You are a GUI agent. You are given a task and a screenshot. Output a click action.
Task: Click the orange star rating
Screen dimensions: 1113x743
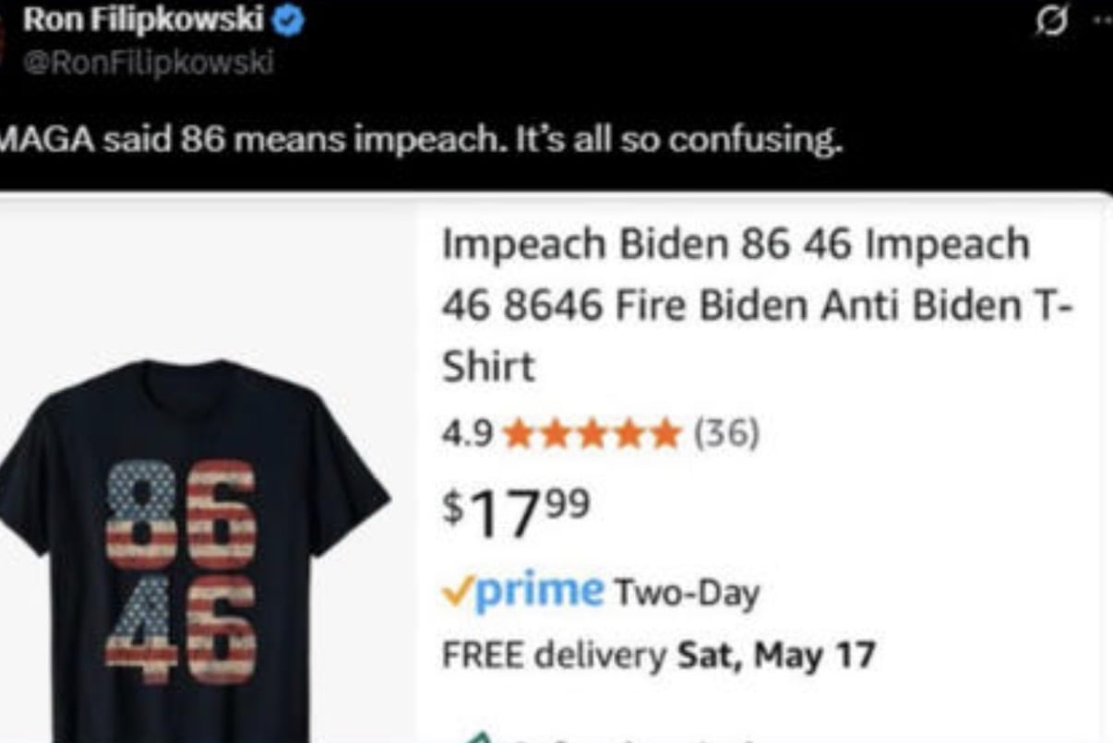[593, 432]
